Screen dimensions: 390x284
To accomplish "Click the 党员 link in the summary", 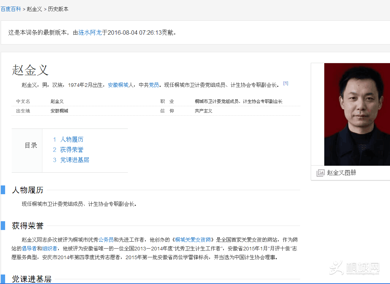I will (154, 85).
